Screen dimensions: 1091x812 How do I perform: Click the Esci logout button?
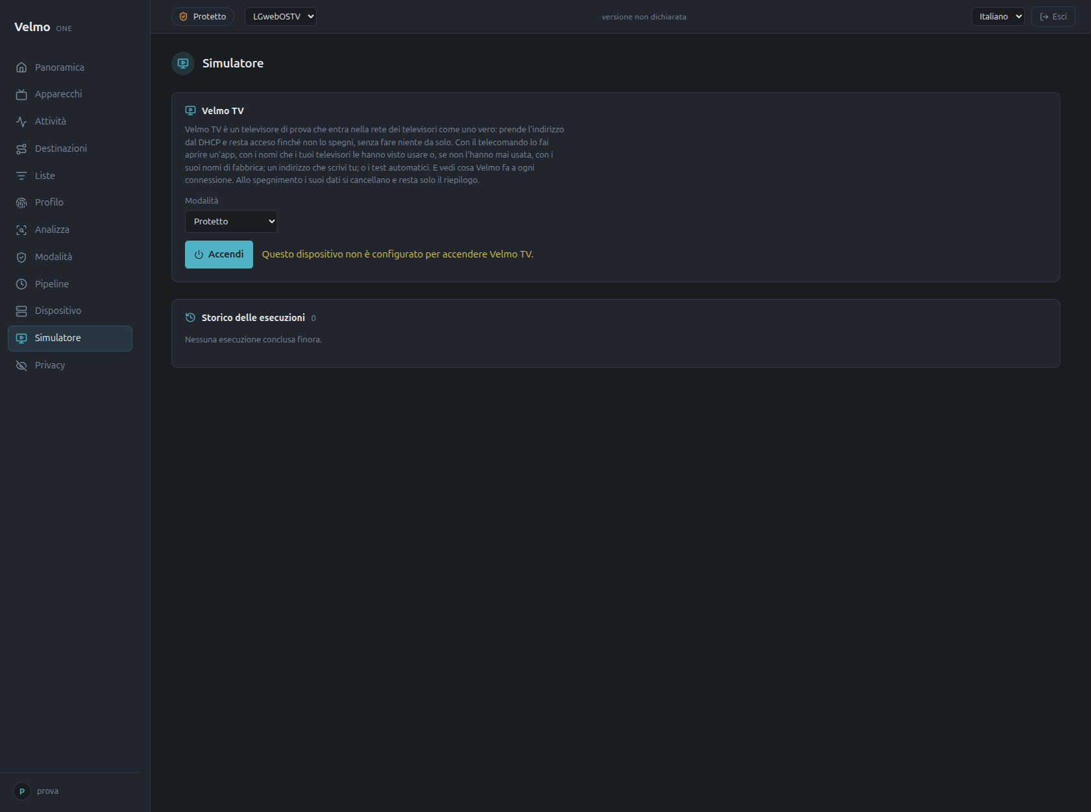(1053, 17)
